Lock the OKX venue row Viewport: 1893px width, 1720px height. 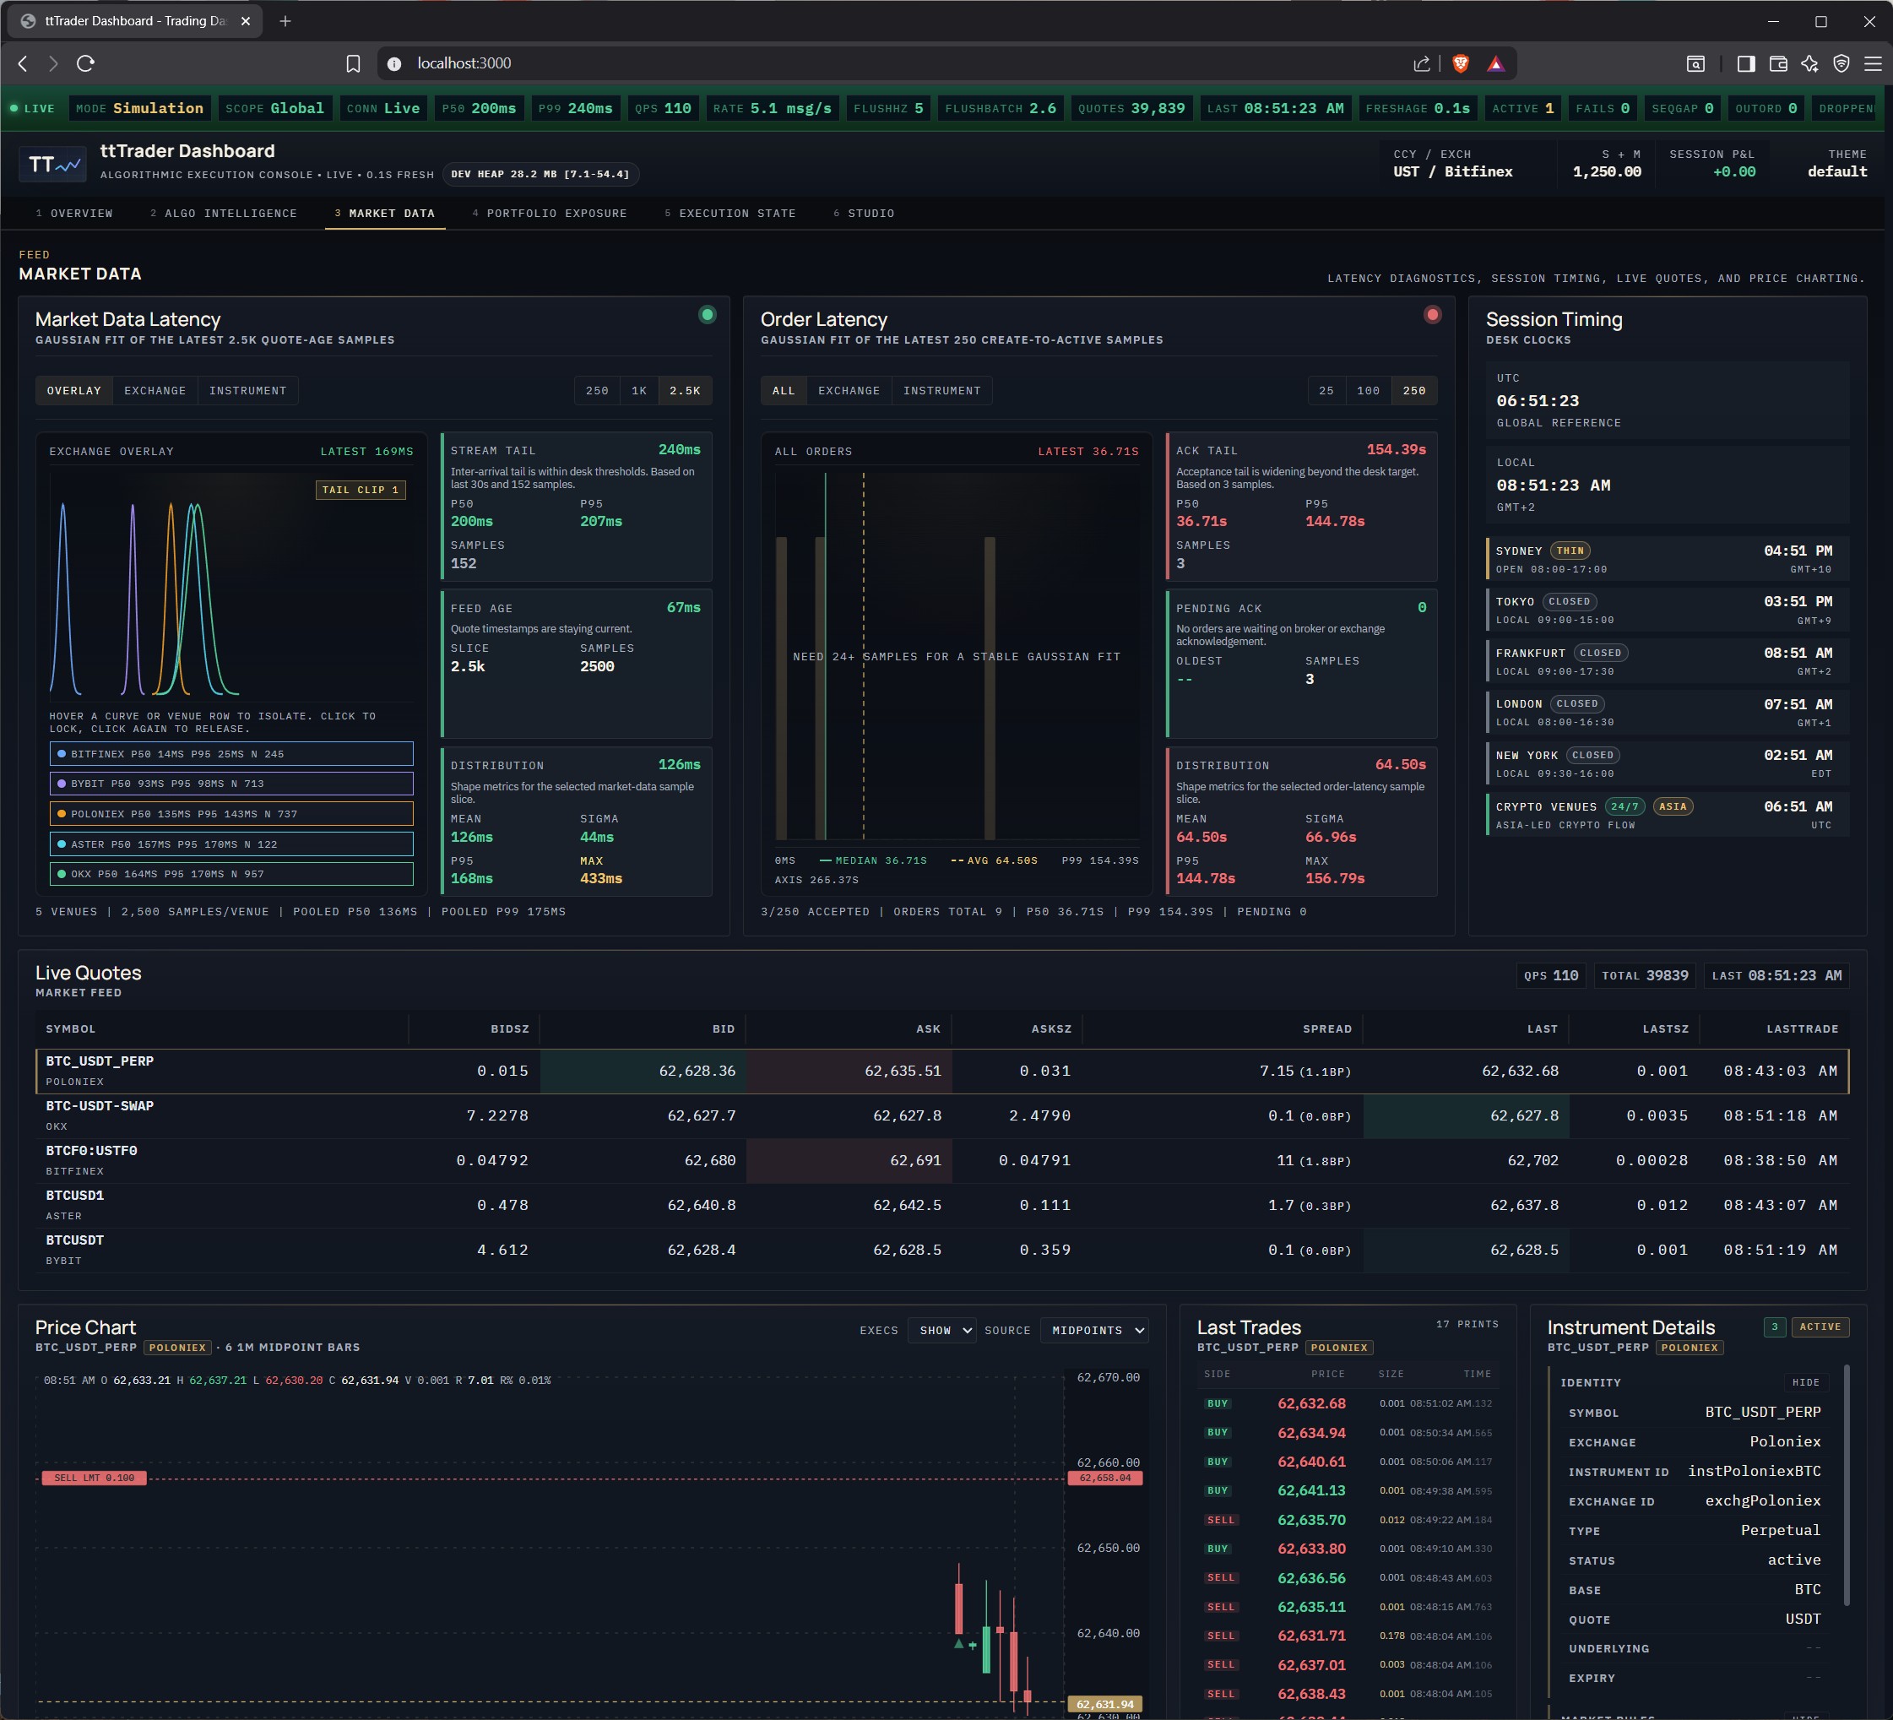tap(231, 874)
